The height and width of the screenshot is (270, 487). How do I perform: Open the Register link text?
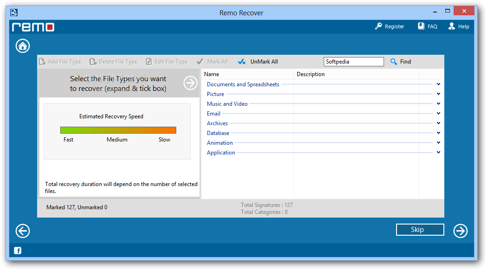point(394,27)
